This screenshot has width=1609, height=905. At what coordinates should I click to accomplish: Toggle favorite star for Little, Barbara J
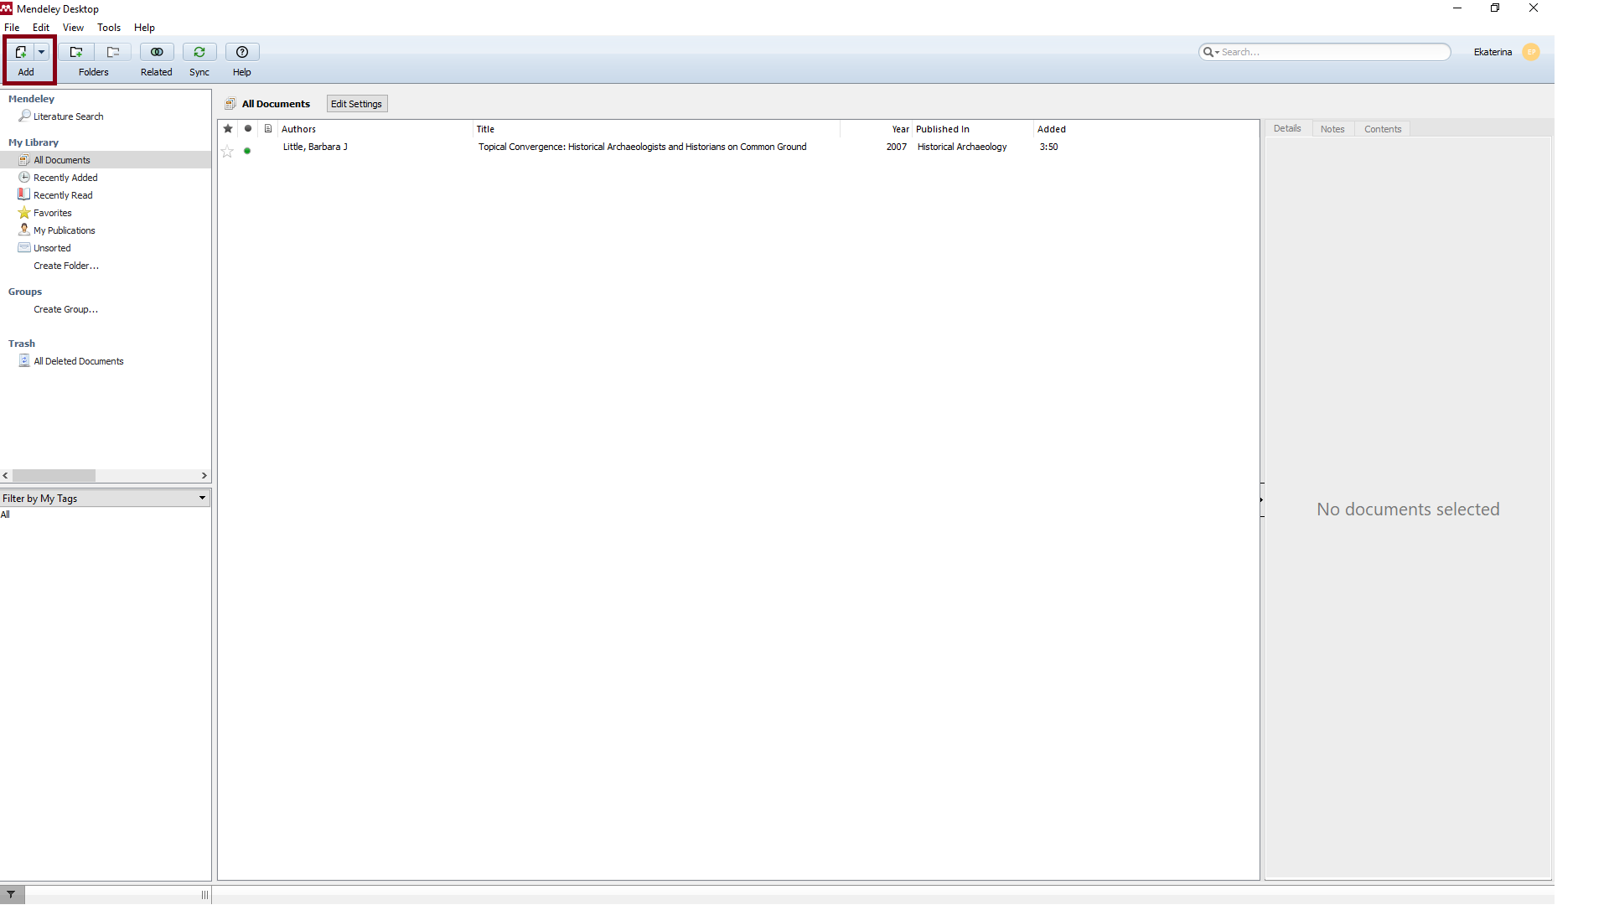point(227,152)
